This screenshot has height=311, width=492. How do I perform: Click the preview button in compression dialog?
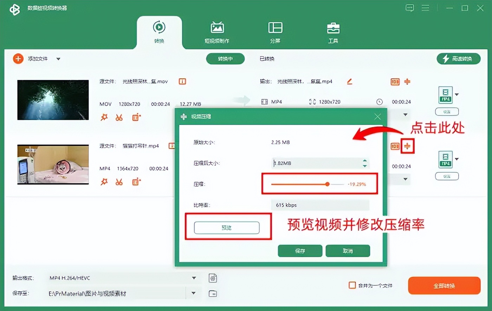[x=227, y=228]
